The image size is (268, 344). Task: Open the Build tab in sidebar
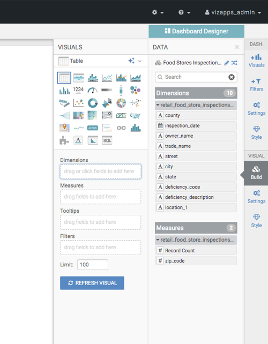click(256, 173)
